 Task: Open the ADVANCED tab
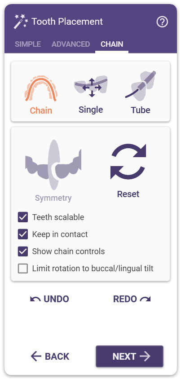71,44
